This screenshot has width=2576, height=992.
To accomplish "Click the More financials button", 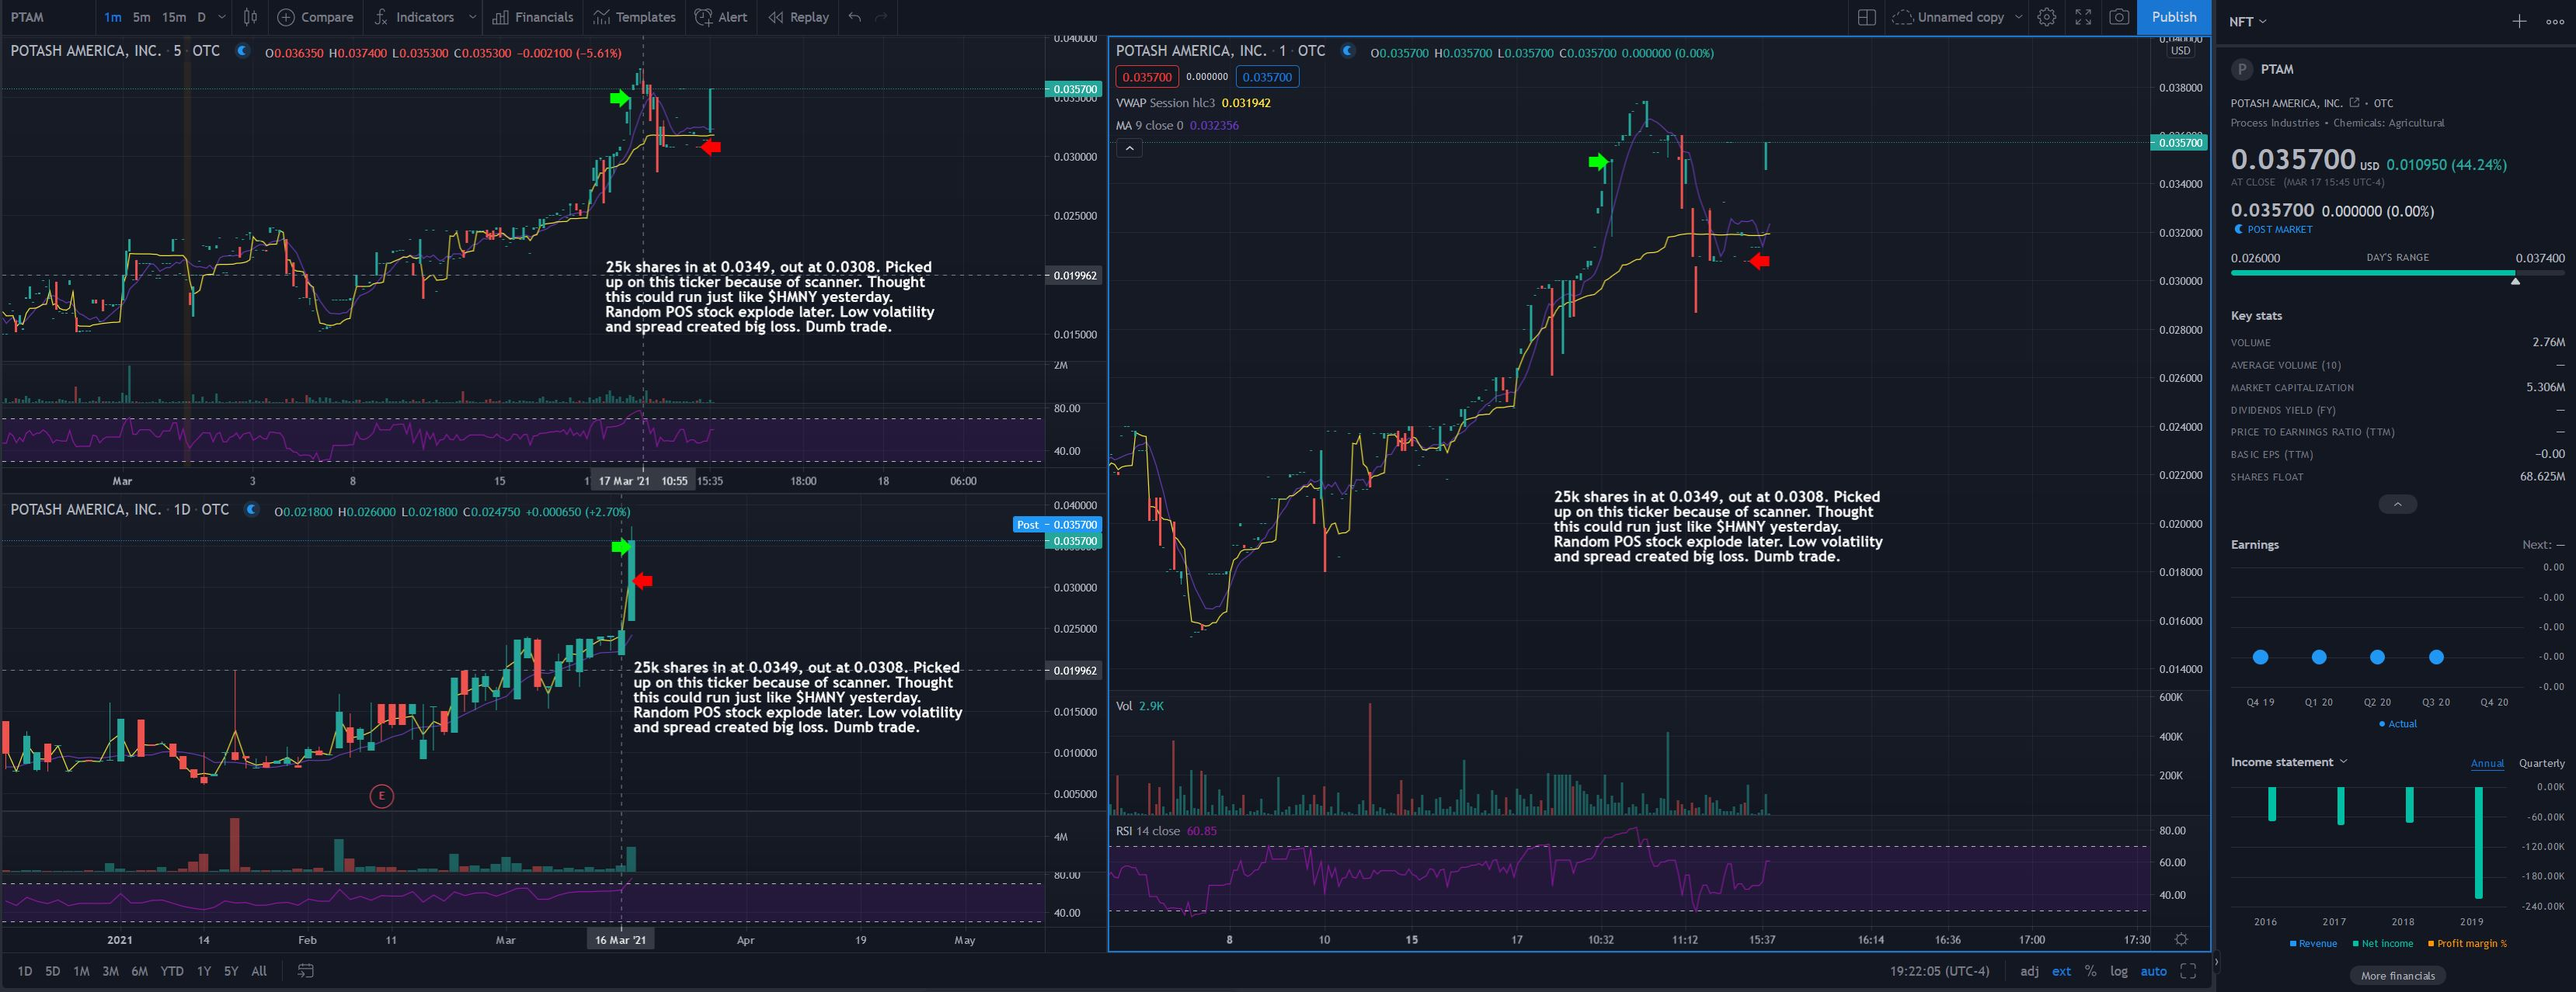I will [2397, 976].
